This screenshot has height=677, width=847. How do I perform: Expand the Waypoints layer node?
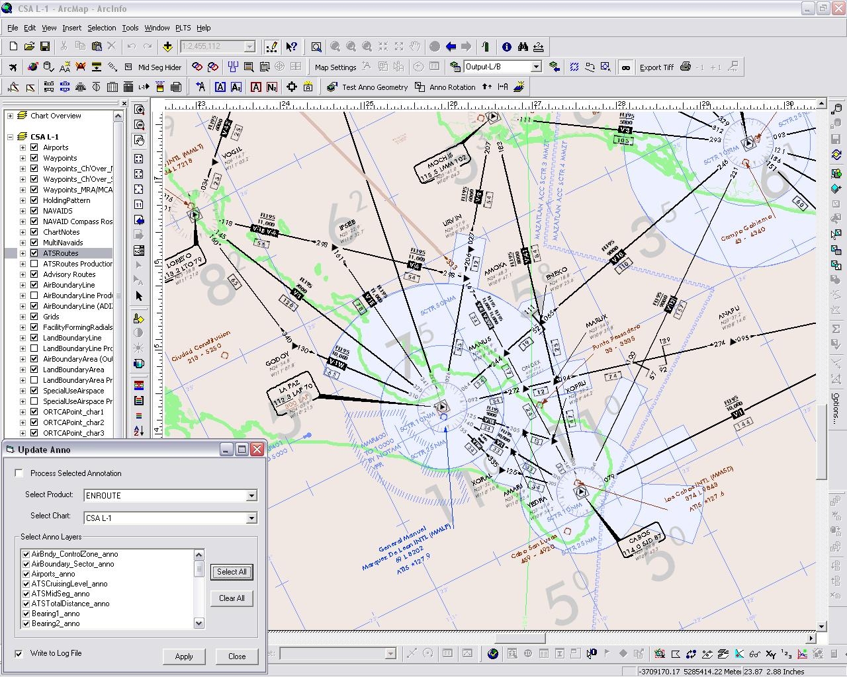(22, 158)
